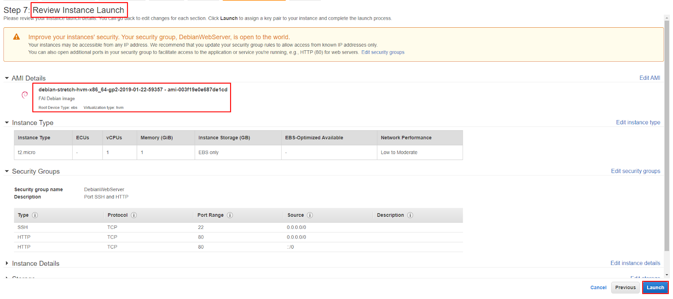This screenshot has width=673, height=299.
Task: Collapse the AMI Details section
Action: [7, 78]
